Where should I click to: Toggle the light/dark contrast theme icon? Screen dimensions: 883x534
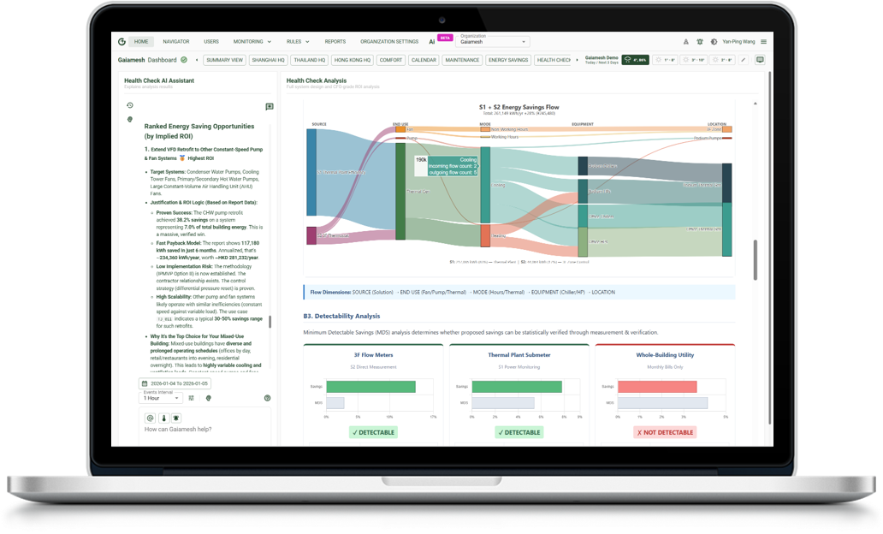click(x=714, y=42)
